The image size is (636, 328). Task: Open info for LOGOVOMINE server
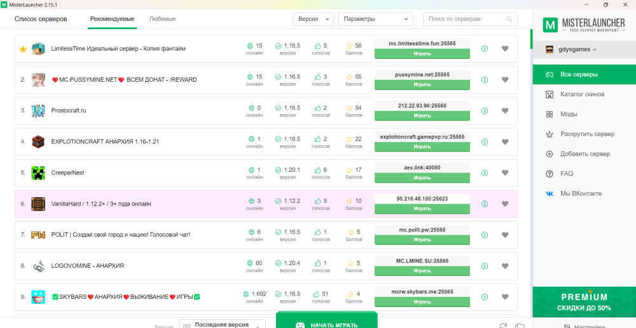pyautogui.click(x=484, y=266)
